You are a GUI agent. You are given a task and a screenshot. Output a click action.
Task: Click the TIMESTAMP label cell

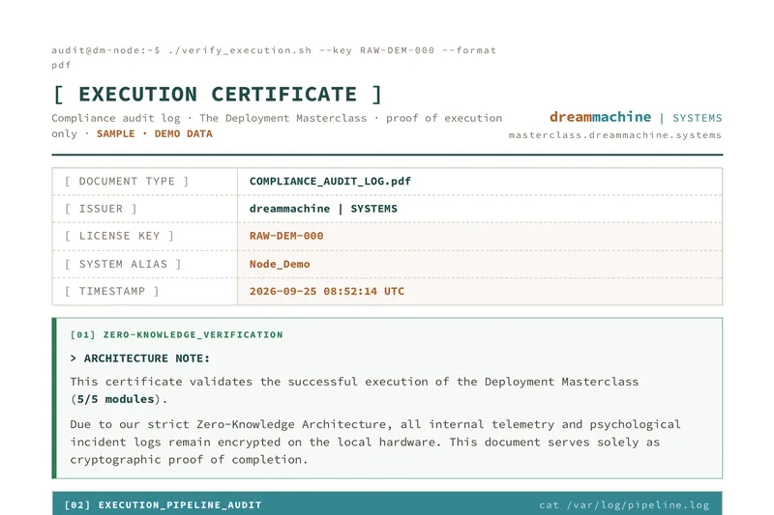144,291
